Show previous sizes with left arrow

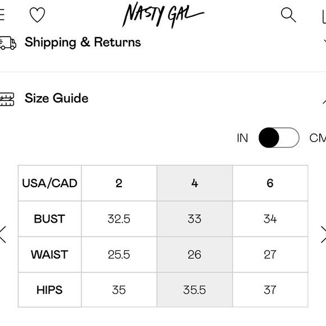[x=3, y=234]
